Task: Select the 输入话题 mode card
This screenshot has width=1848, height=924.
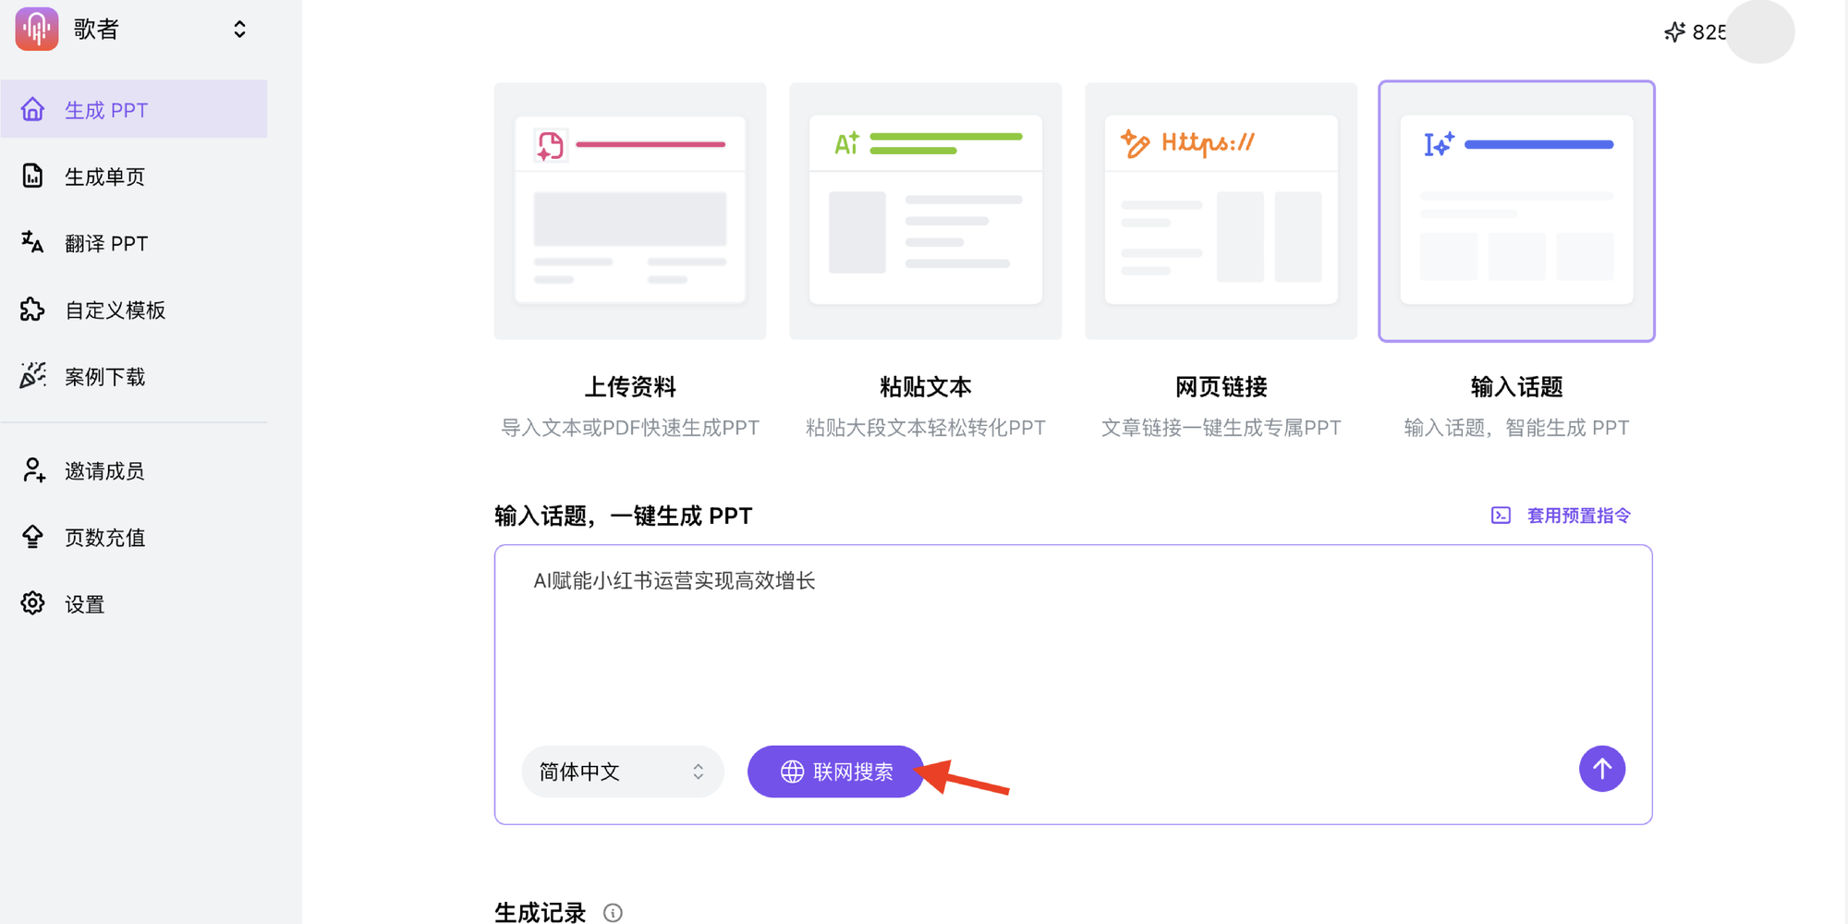Action: (x=1516, y=212)
